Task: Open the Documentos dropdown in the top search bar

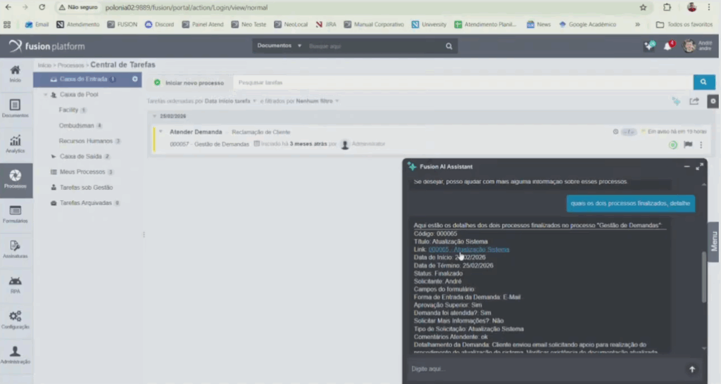Action: [279, 46]
